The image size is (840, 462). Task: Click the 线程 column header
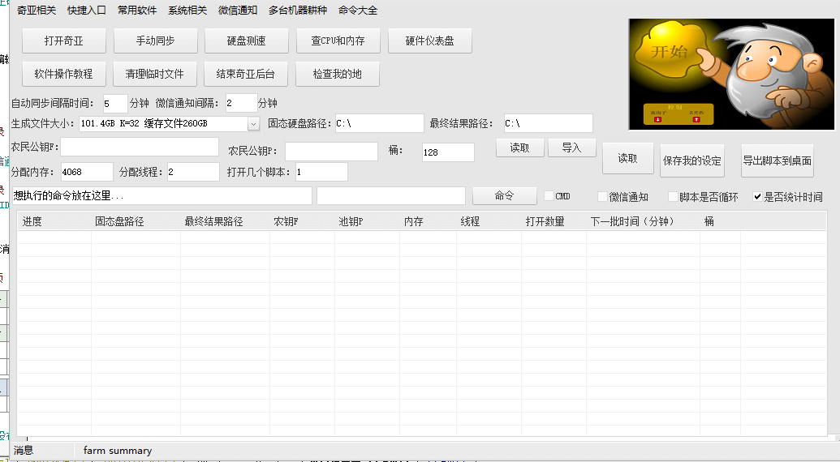[489, 221]
